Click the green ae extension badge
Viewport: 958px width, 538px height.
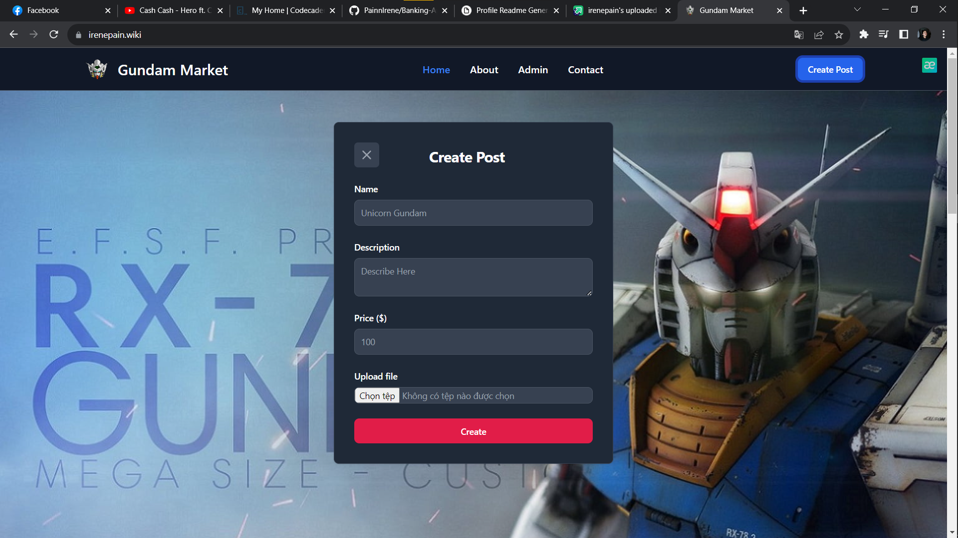[929, 65]
